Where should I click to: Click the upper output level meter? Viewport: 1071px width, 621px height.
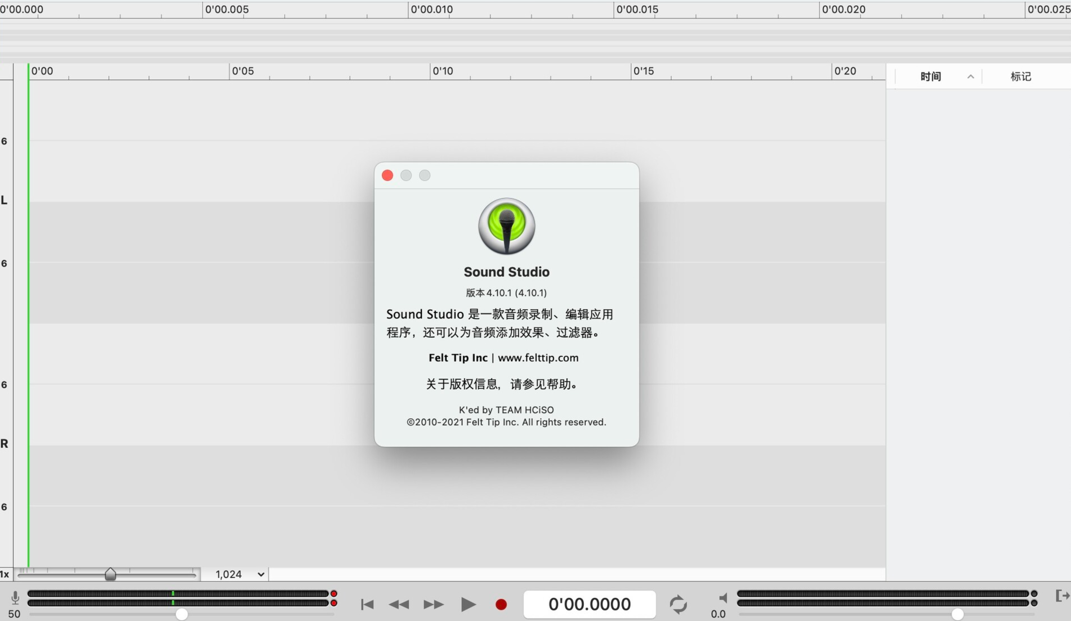[883, 594]
